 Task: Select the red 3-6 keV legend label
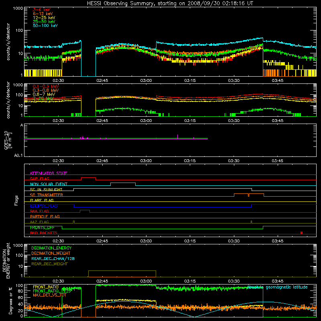tap(42, 10)
